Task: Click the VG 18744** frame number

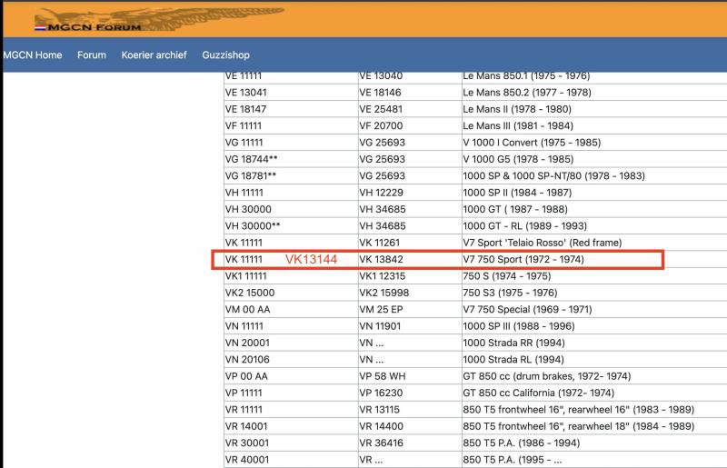Action: 252,159
